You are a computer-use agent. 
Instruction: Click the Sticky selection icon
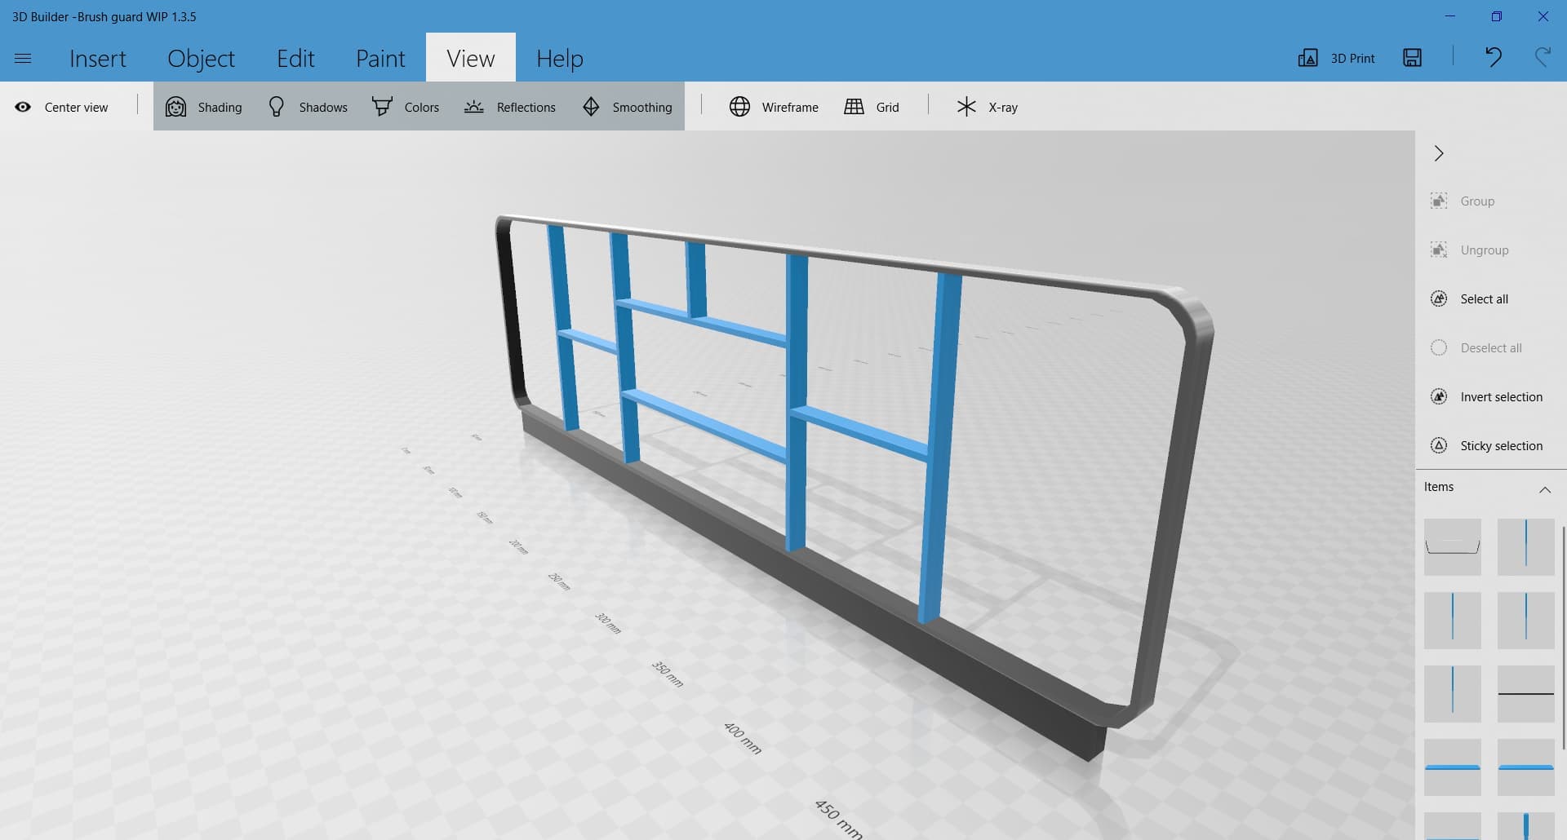tap(1439, 445)
